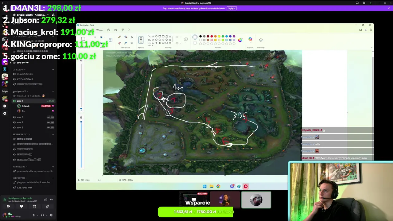
Task: Add channel to SERWERY CS2 category
Action: pyautogui.click(x=53, y=134)
